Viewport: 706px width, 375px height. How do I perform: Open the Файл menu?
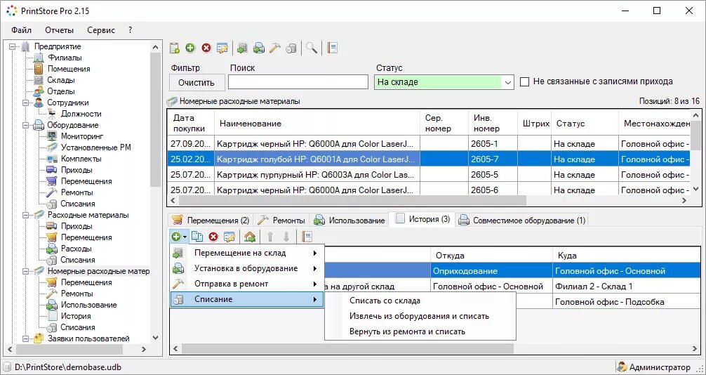tap(22, 30)
